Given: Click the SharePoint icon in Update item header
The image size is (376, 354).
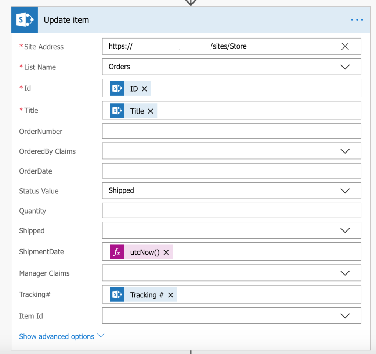Looking at the screenshot, I should coord(25,20).
